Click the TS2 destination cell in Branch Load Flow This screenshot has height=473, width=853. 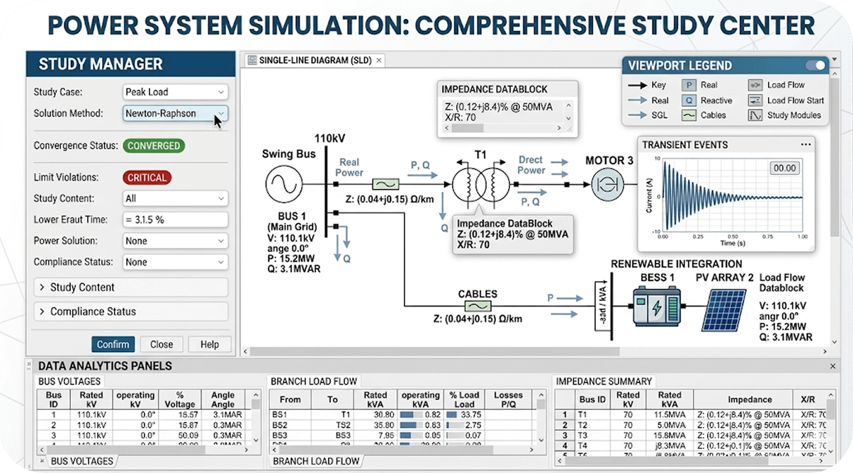(x=332, y=426)
